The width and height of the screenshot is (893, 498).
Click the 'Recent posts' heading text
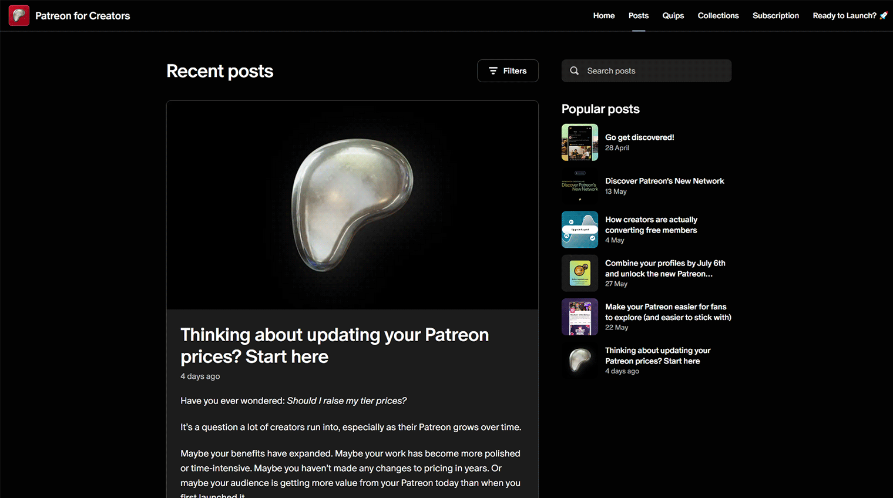pyautogui.click(x=220, y=71)
